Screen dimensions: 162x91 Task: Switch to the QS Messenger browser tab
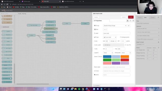click(31, 2)
